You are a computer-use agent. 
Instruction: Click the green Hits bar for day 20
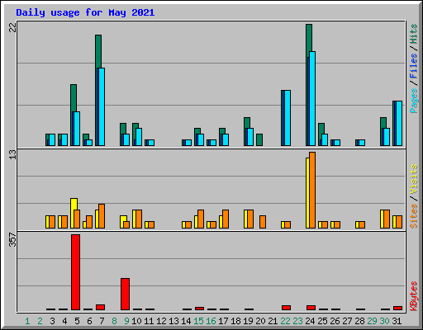259,140
